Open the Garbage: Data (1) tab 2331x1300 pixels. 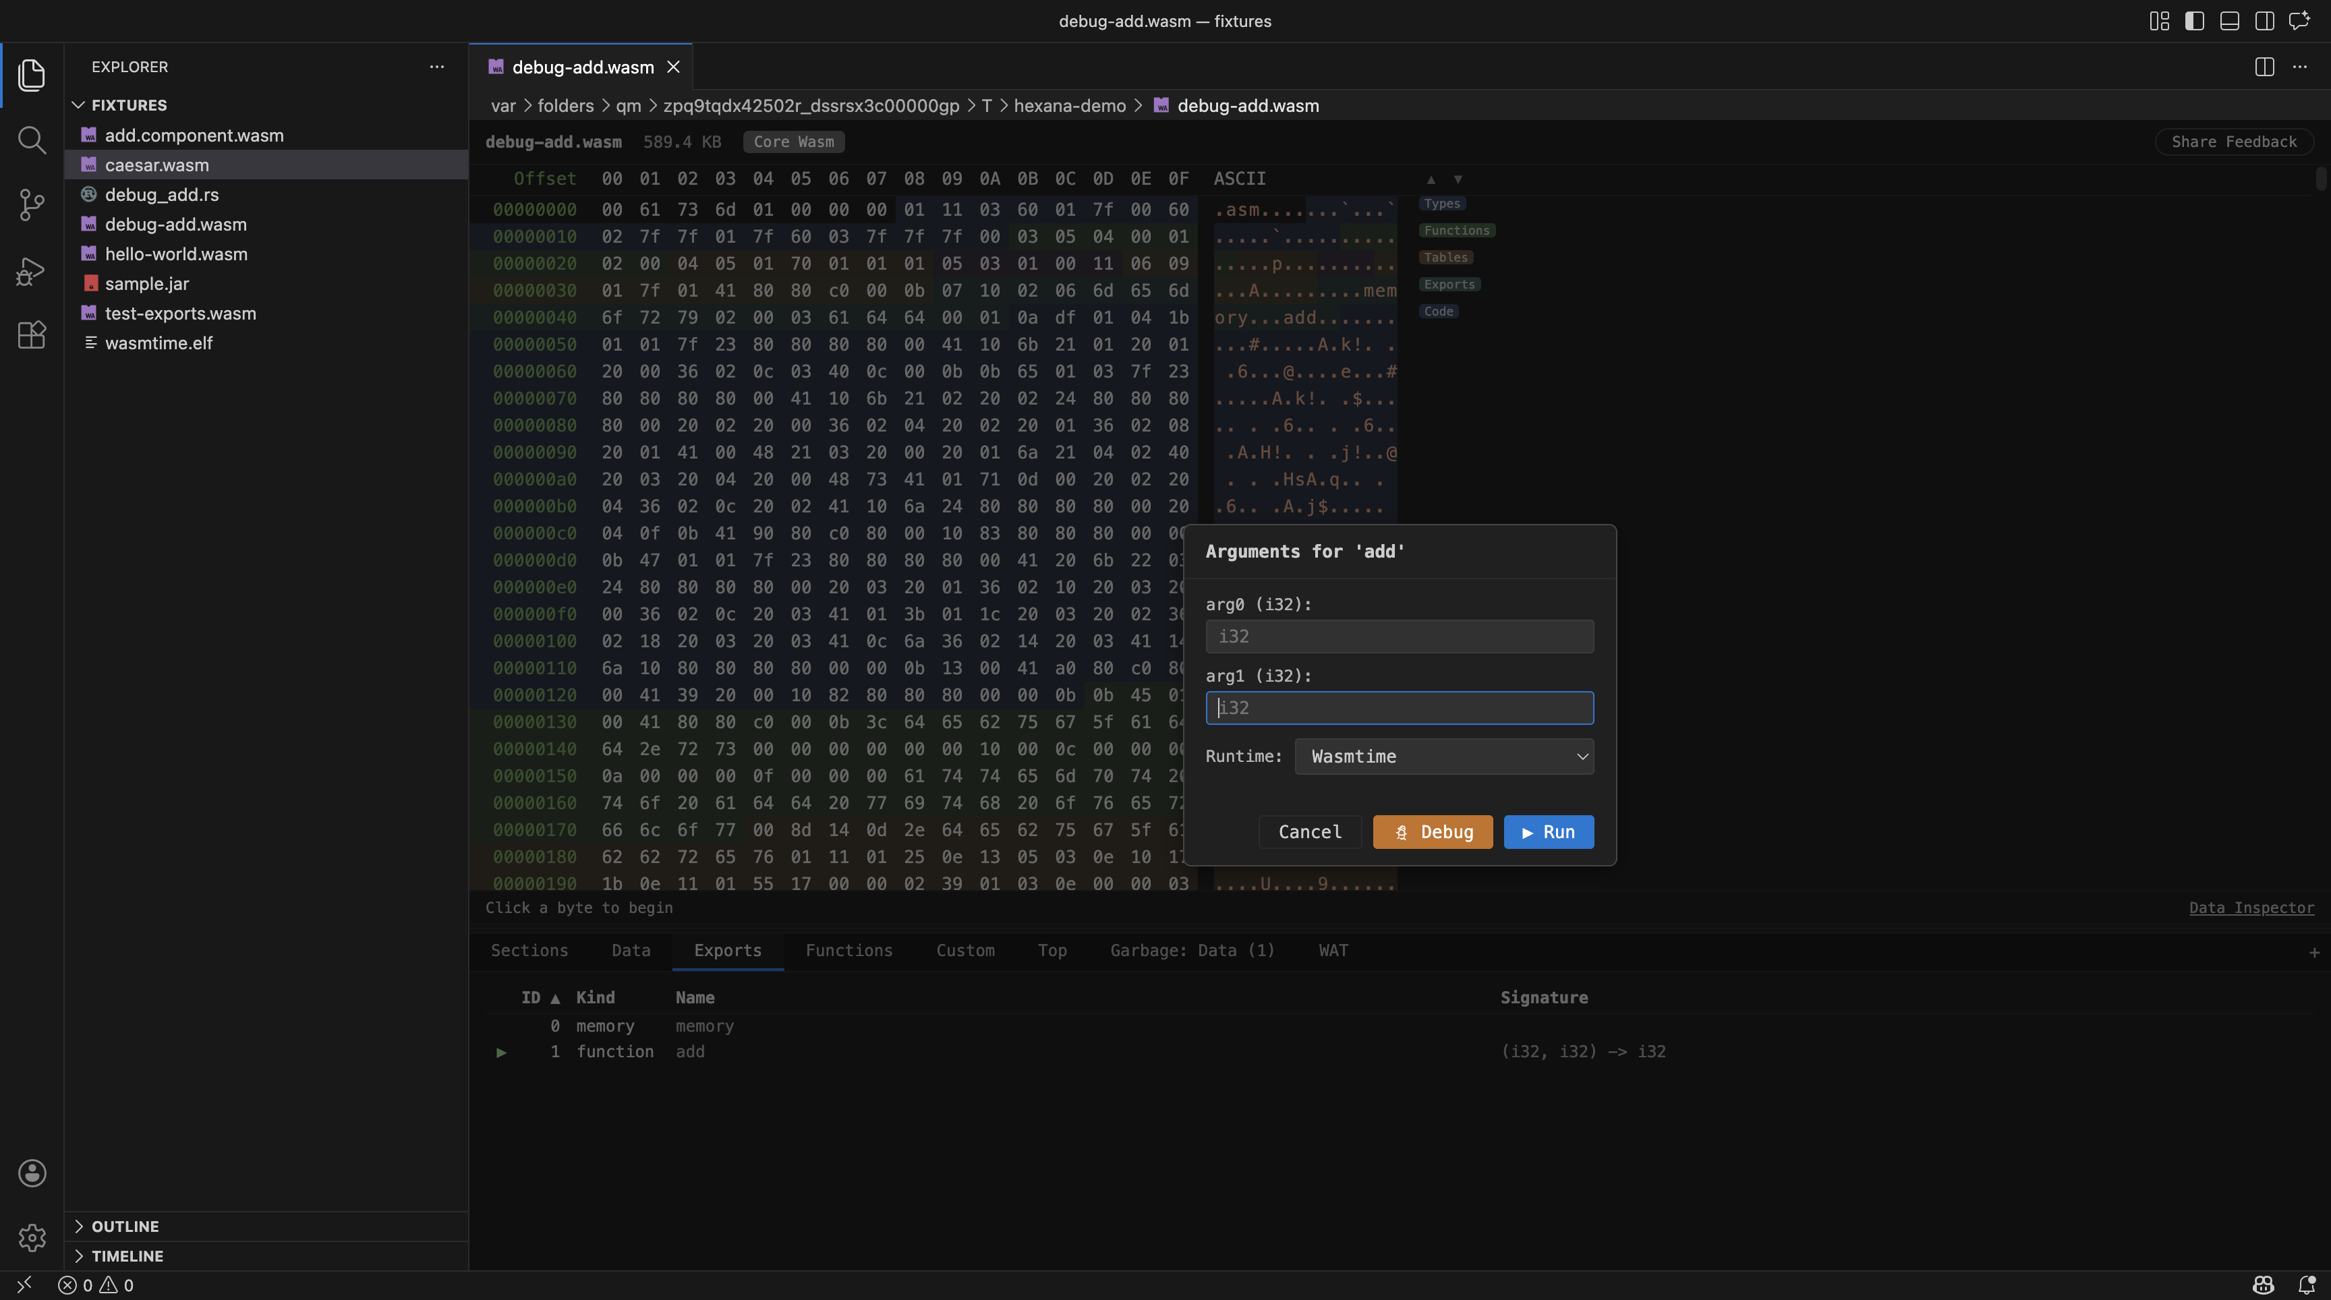click(1192, 951)
